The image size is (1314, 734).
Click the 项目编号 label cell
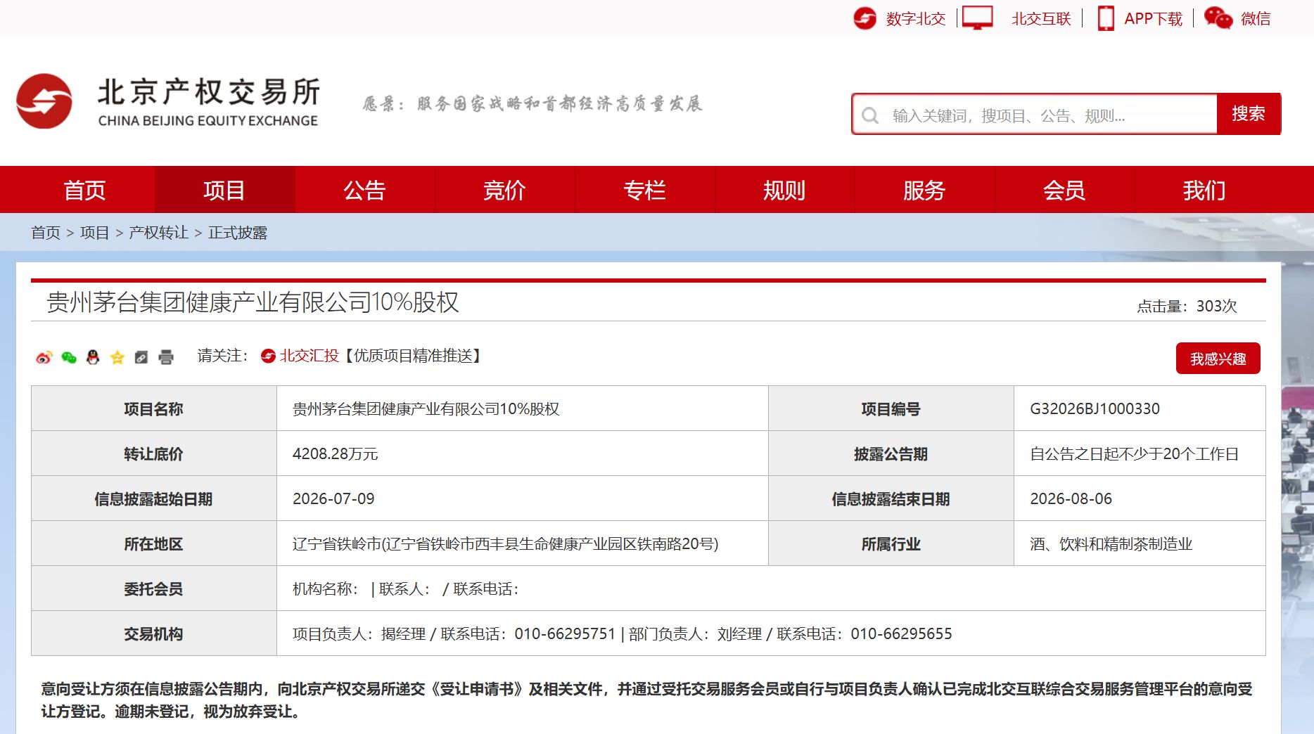coord(891,408)
